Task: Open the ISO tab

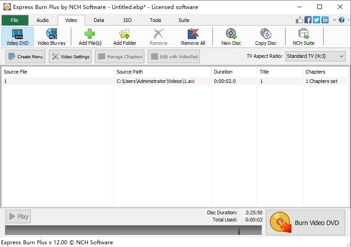Action: pyautogui.click(x=127, y=20)
